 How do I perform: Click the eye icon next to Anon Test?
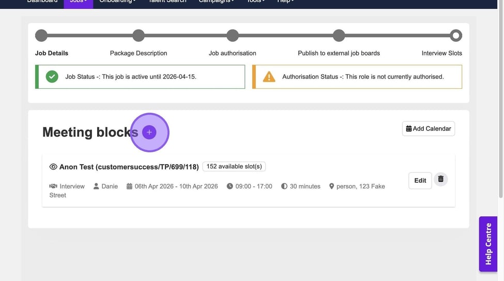pyautogui.click(x=53, y=167)
